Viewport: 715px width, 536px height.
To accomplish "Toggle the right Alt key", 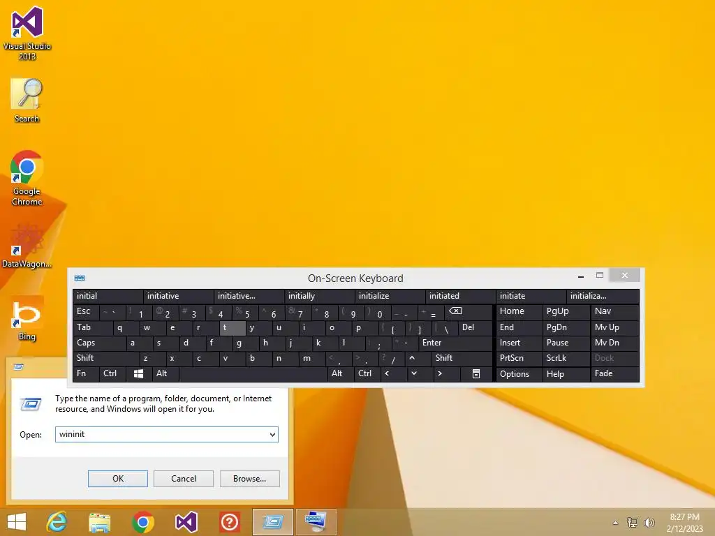I will pyautogui.click(x=341, y=374).
